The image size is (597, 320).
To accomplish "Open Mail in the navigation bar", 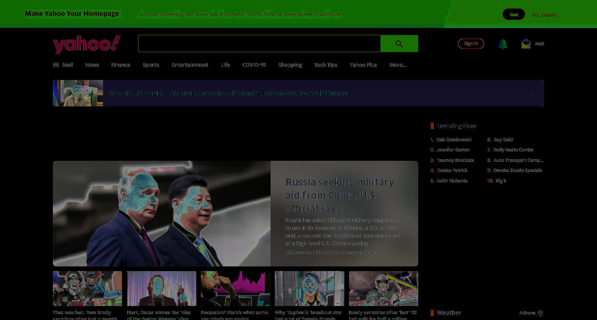I will point(67,65).
